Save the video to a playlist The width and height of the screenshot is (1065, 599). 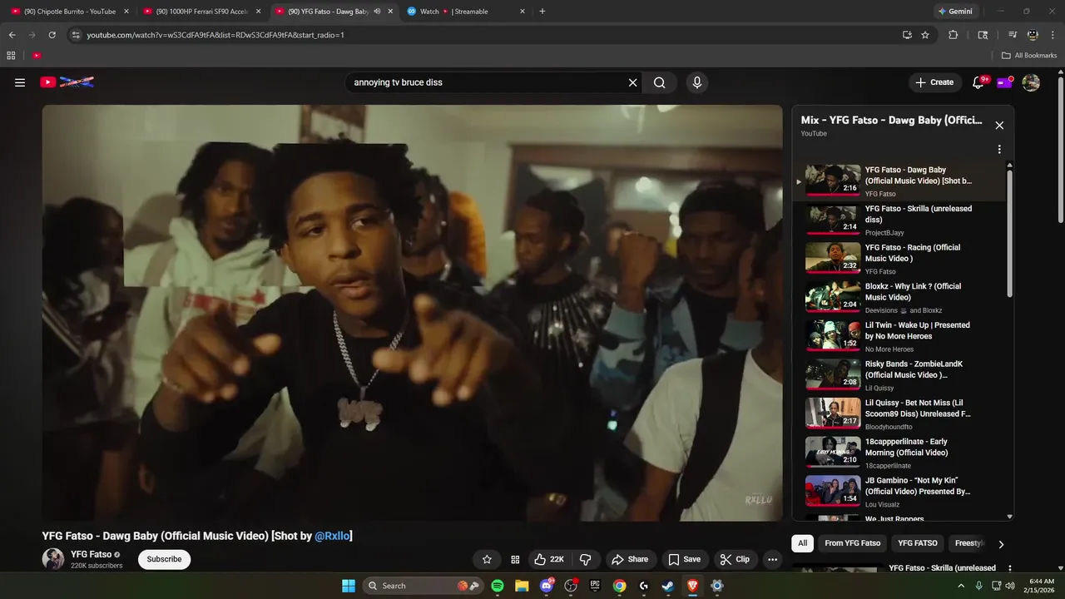(x=684, y=559)
